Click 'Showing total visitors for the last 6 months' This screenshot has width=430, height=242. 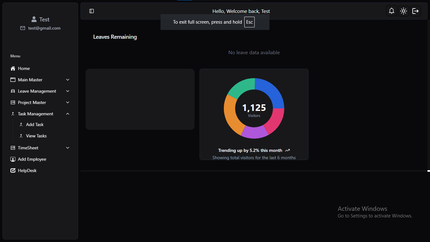(x=254, y=158)
